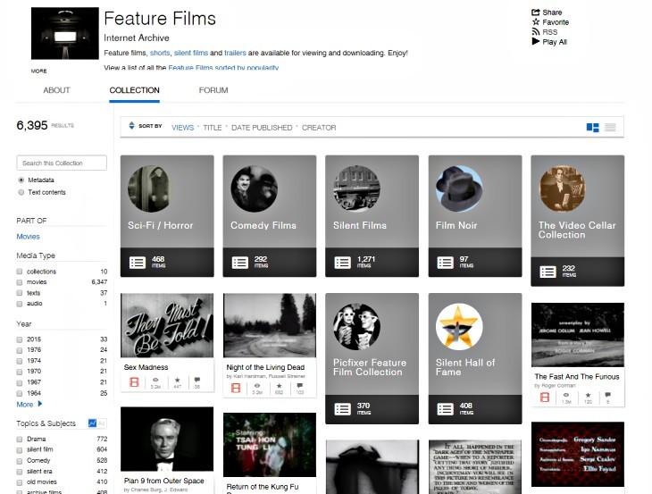This screenshot has height=494, width=652.
Task: Open the FORUM tab
Action: [213, 90]
